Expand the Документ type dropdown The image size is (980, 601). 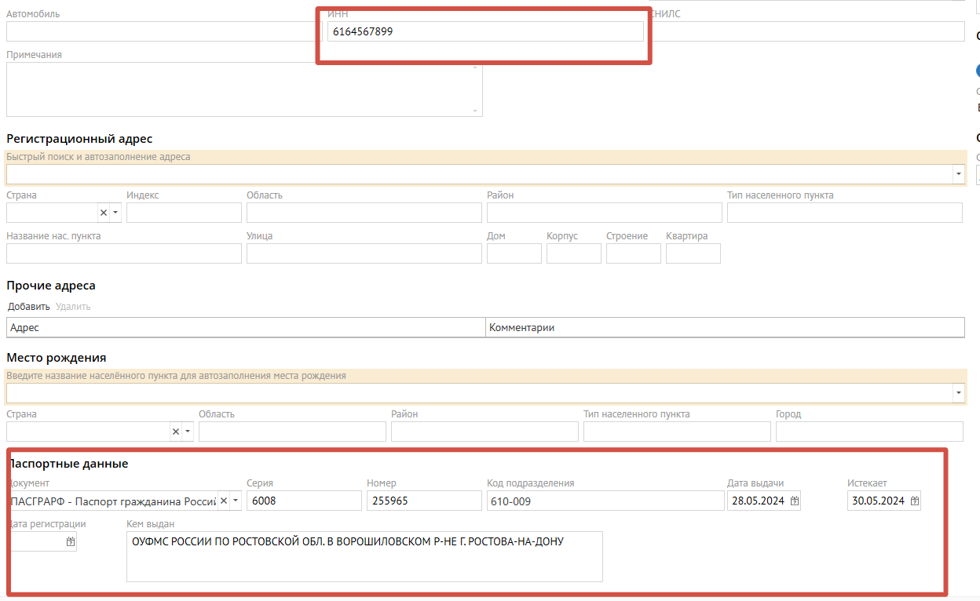click(x=236, y=501)
